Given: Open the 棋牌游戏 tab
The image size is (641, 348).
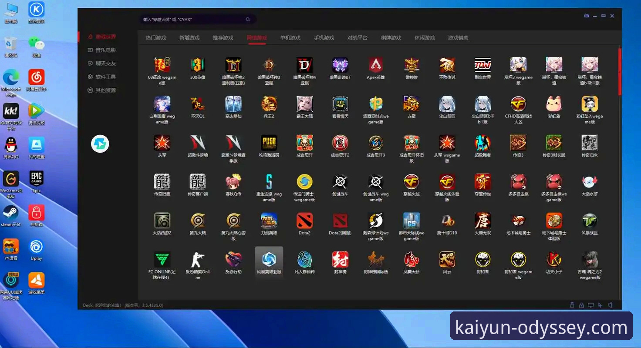Looking at the screenshot, I should point(391,38).
